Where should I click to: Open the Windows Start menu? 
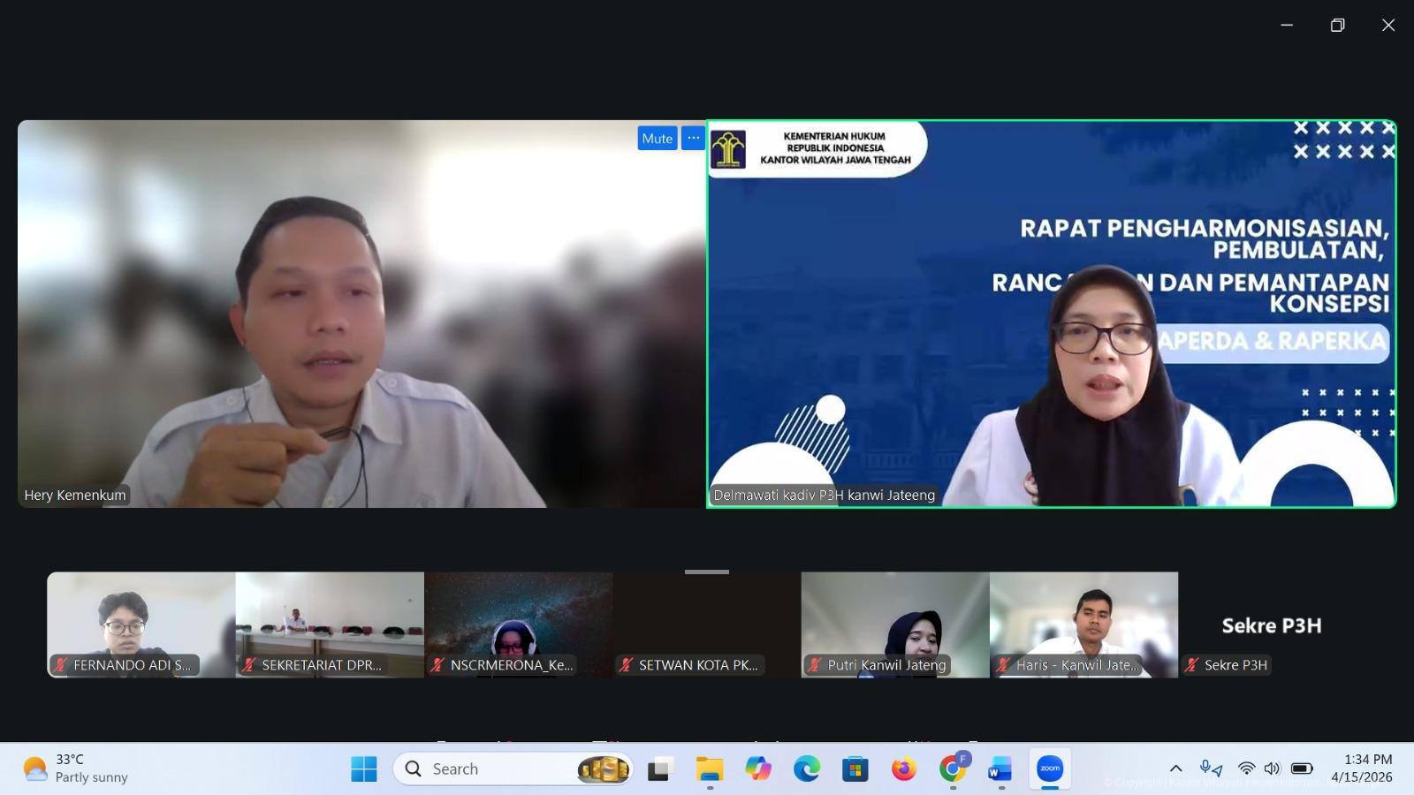coord(365,768)
